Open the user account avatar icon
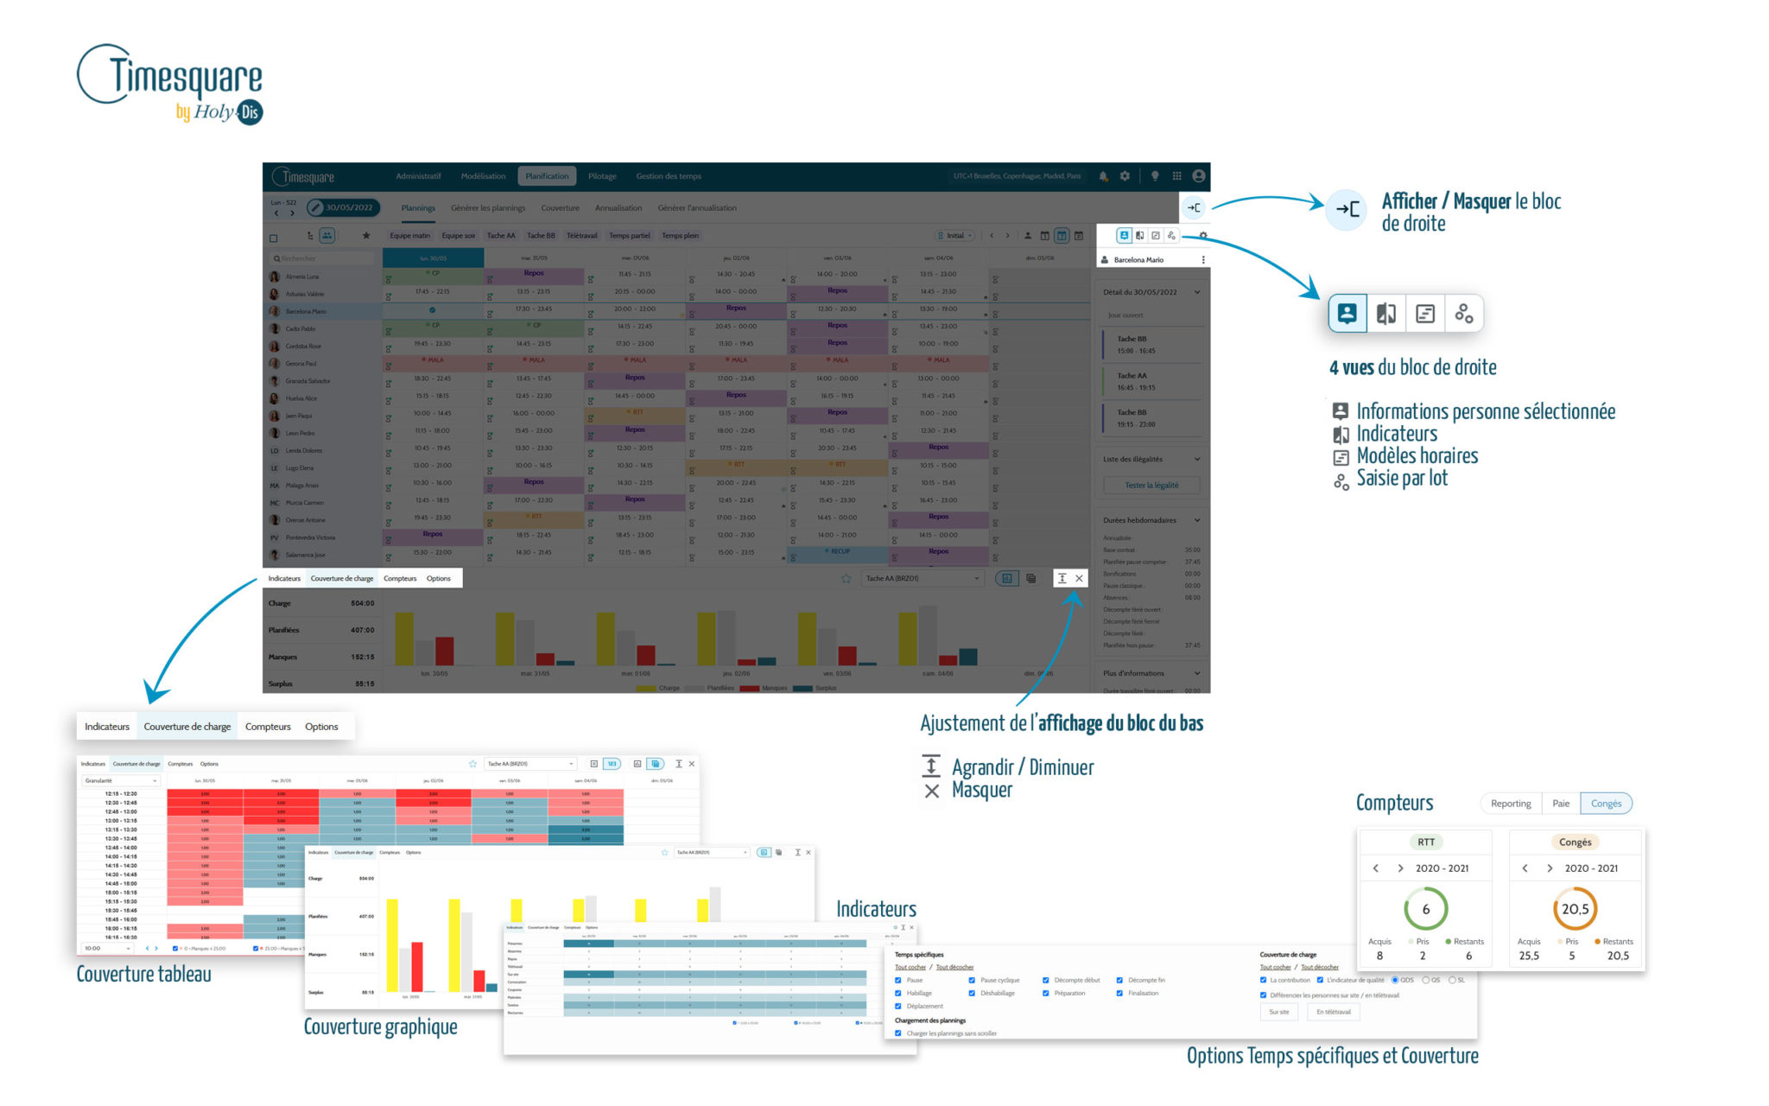Image resolution: width=1769 pixels, height=1106 pixels. click(1198, 176)
